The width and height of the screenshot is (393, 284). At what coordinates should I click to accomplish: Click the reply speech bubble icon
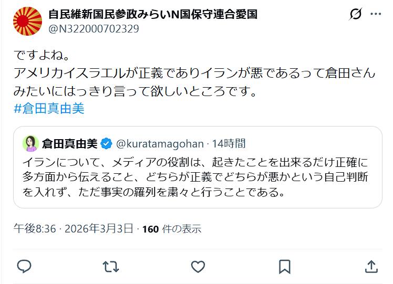coord(24,266)
